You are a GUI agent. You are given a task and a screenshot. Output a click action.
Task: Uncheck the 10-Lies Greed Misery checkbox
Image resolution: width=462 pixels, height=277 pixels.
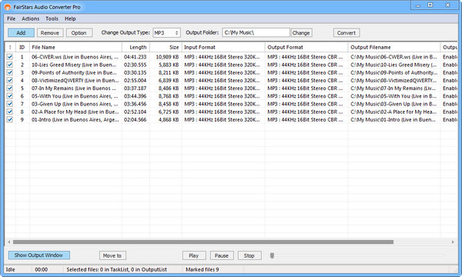pos(10,65)
